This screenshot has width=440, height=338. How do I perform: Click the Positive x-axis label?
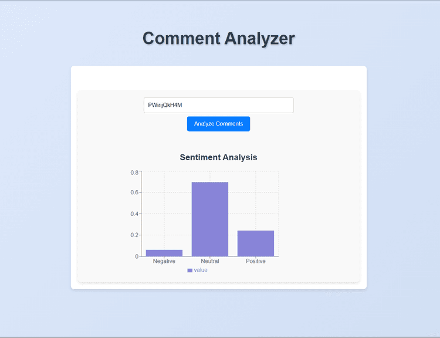[256, 261]
